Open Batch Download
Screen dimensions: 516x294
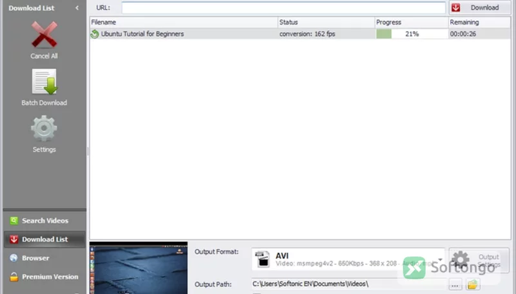pos(44,87)
